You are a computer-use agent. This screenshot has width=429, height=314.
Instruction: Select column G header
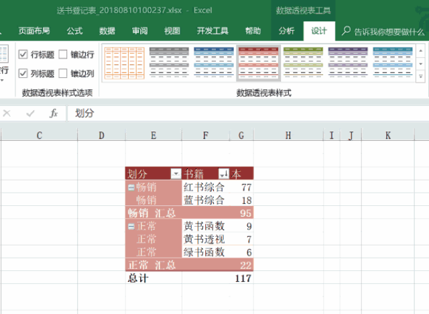click(241, 136)
